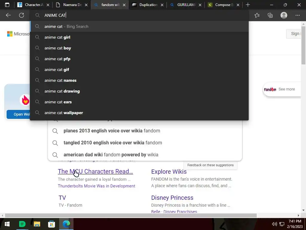Open File Explorer from the taskbar

(37, 224)
